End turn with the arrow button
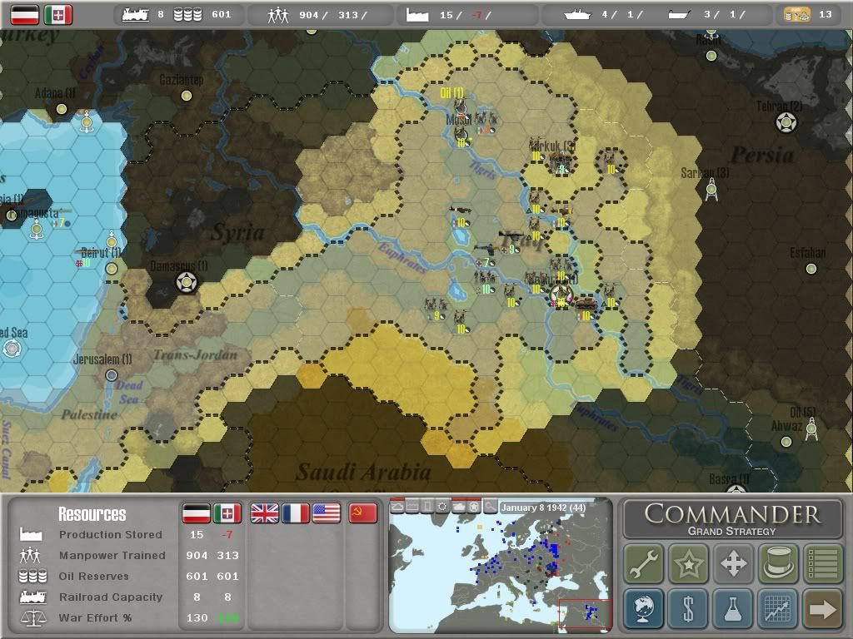Image resolution: width=853 pixels, height=639 pixels. pyautogui.click(x=822, y=608)
